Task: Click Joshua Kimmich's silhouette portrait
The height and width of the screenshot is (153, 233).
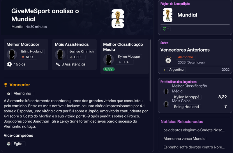Action: [60, 54]
